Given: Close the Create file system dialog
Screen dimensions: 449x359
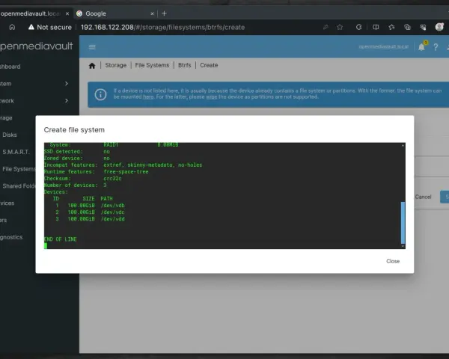Looking at the screenshot, I should pos(393,261).
